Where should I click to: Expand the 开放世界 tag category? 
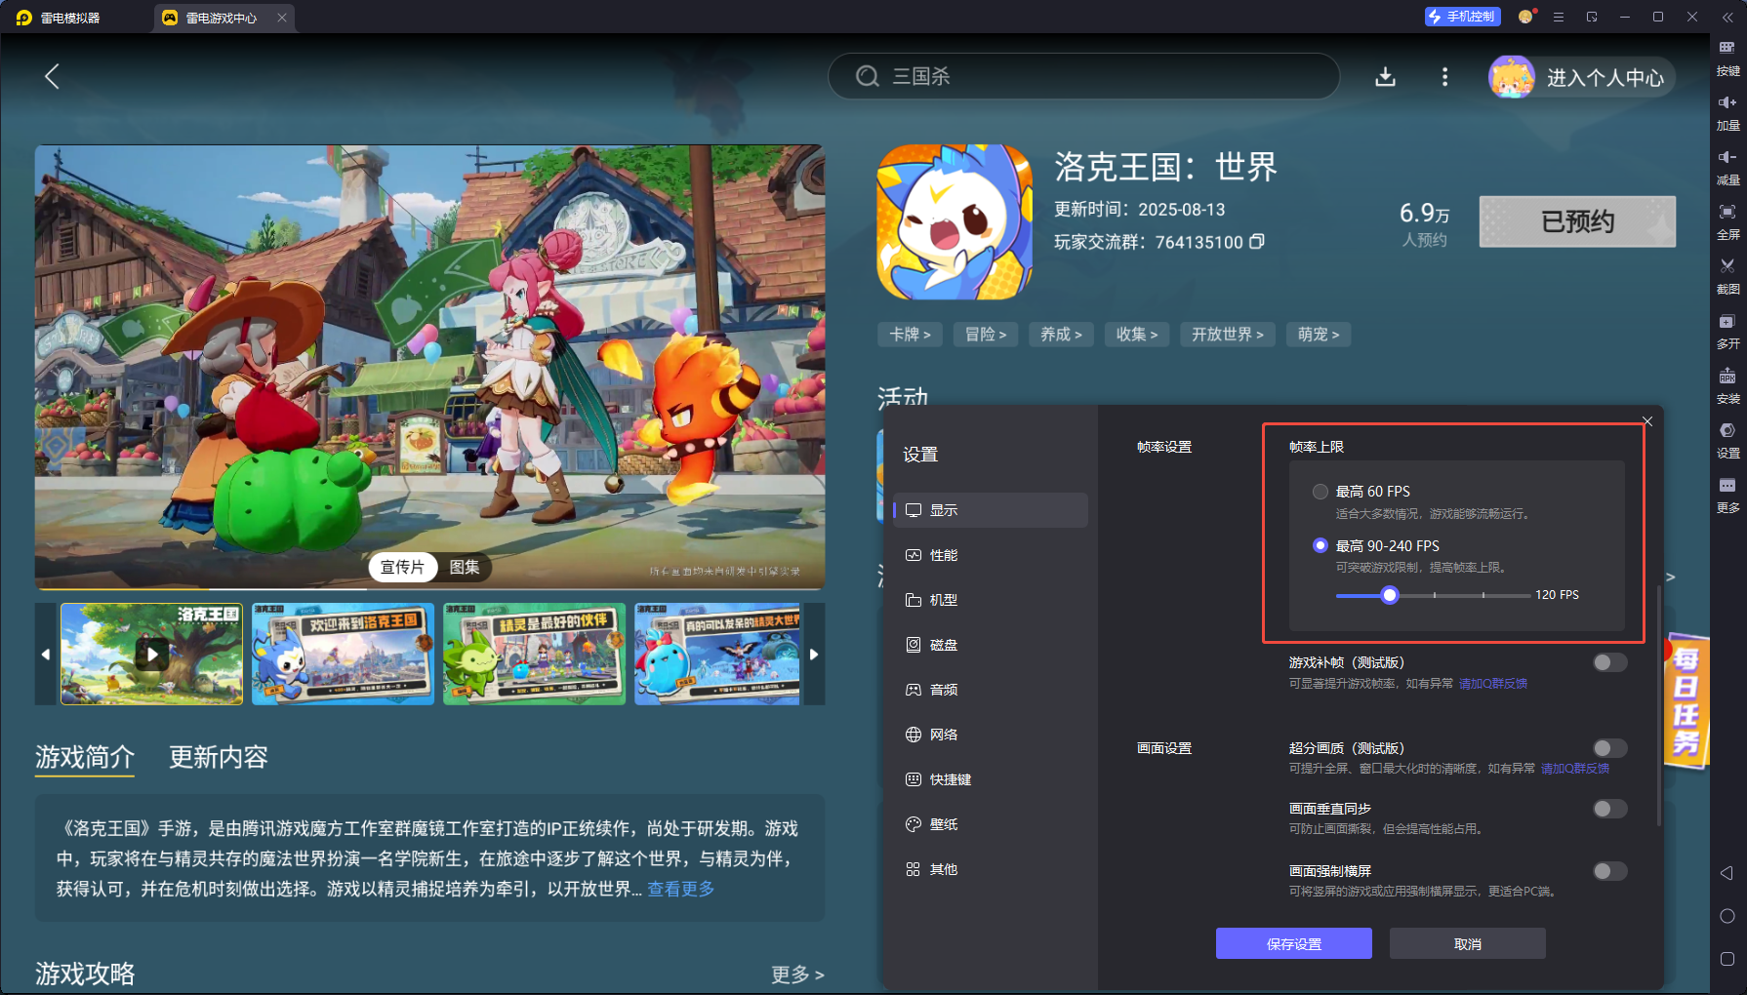1227,335
